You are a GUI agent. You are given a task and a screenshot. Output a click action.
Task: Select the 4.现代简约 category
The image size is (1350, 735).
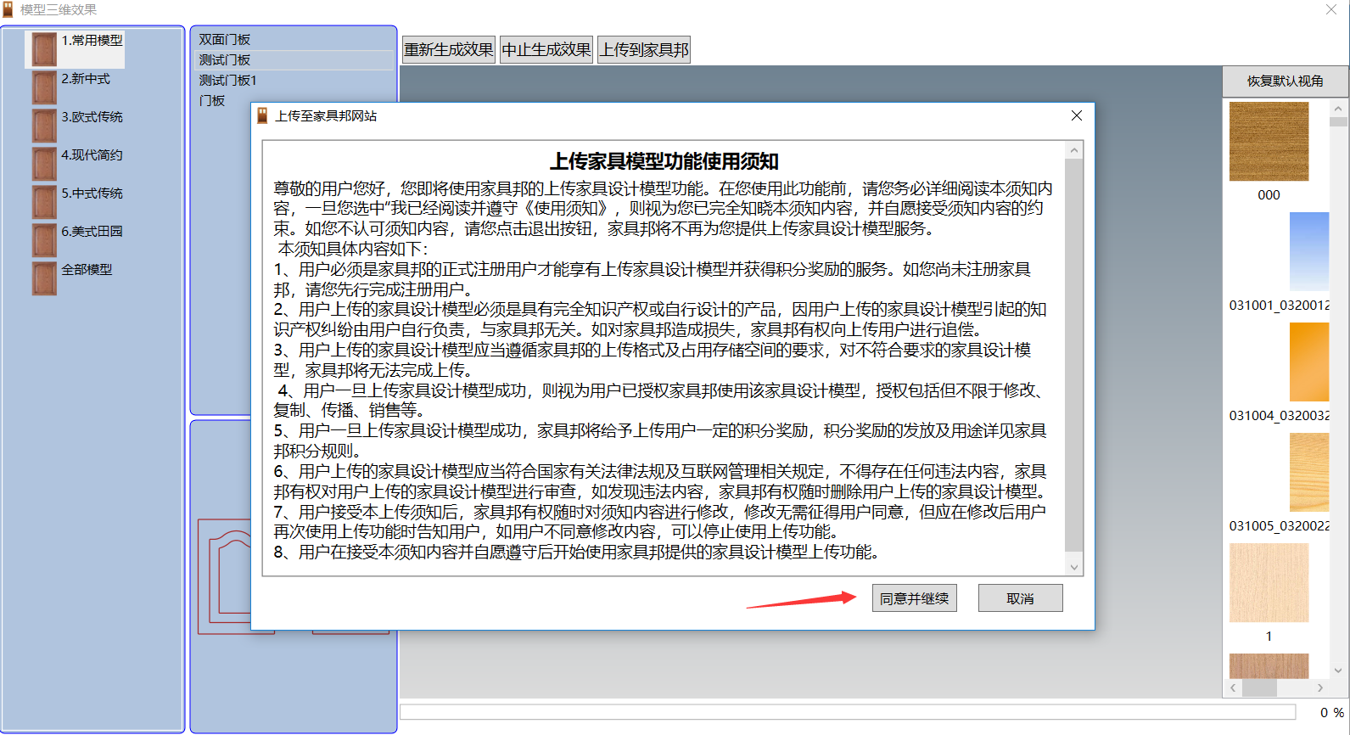click(92, 154)
